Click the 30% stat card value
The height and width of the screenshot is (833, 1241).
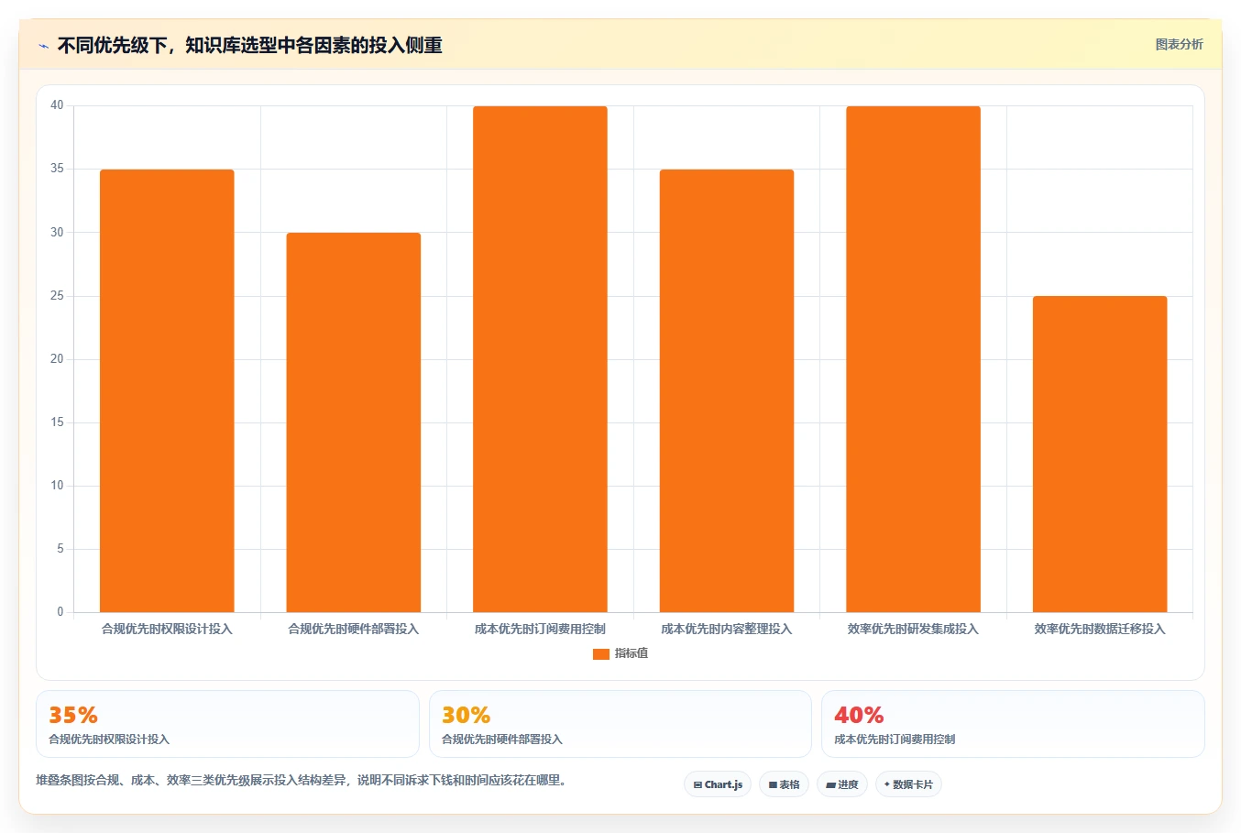[466, 715]
